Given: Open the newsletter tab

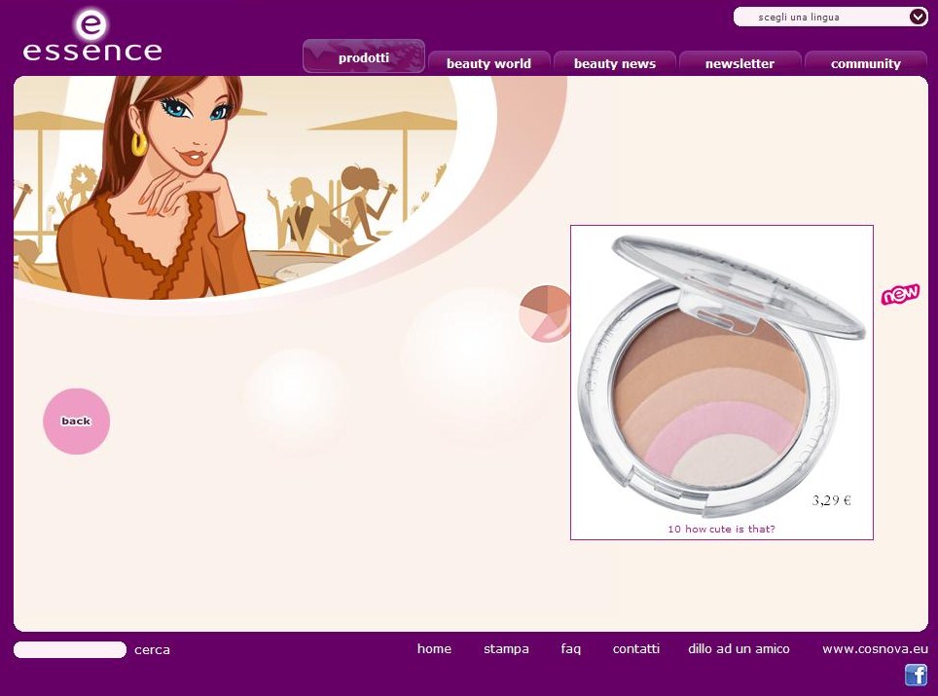Looking at the screenshot, I should tap(740, 63).
